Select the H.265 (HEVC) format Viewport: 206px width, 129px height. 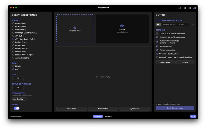coord(20,27)
